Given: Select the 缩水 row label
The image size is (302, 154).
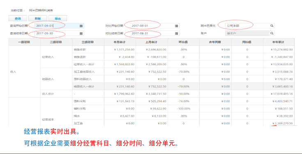Looking at the screenshot, I should pyautogui.click(x=77, y=116).
